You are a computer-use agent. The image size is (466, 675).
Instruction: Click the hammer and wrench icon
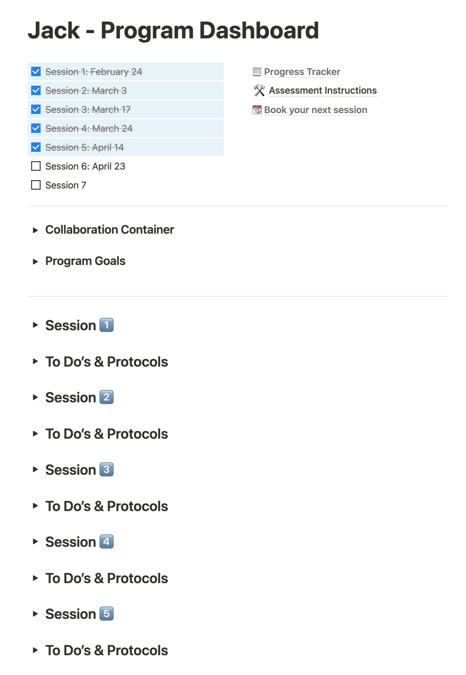pos(259,90)
